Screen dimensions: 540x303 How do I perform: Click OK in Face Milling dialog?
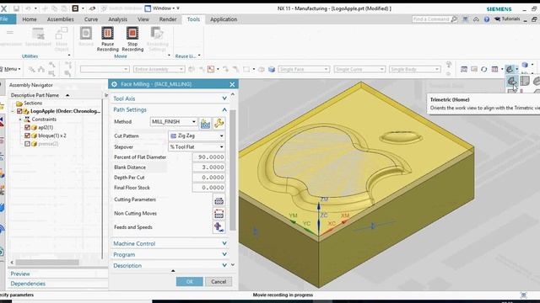[189, 282]
